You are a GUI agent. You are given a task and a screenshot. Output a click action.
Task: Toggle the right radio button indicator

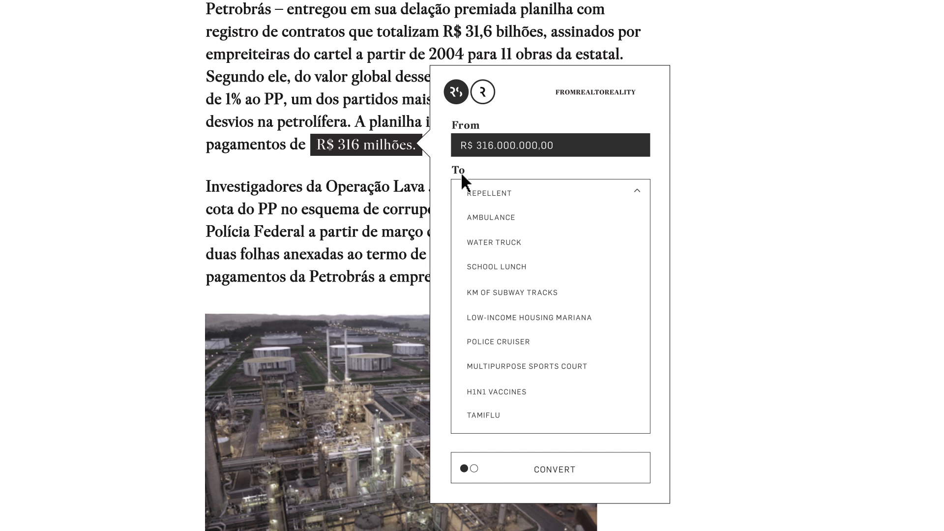click(473, 468)
